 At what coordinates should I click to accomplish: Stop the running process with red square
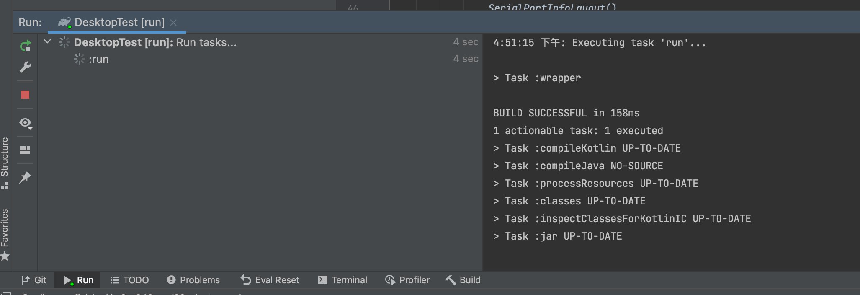pyautogui.click(x=25, y=95)
